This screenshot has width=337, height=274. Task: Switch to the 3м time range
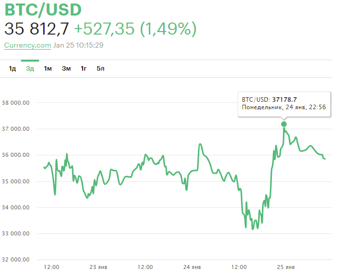point(66,69)
